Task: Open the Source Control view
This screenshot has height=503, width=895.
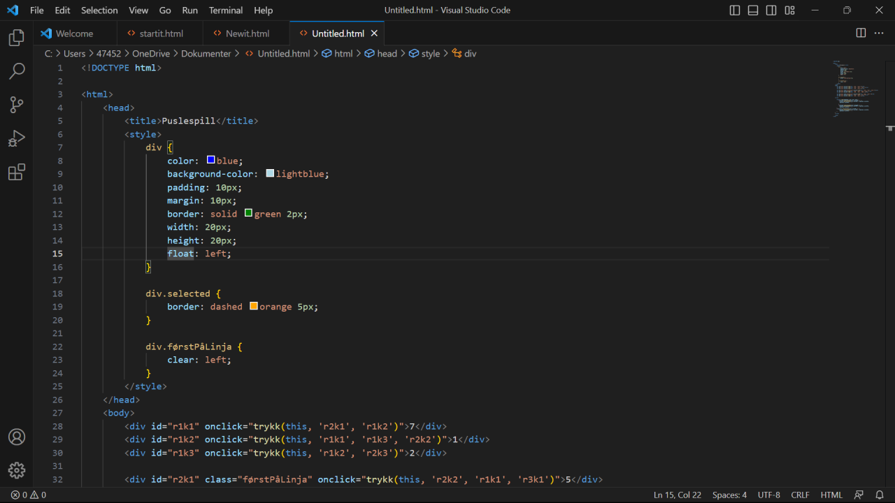Action: (x=17, y=105)
